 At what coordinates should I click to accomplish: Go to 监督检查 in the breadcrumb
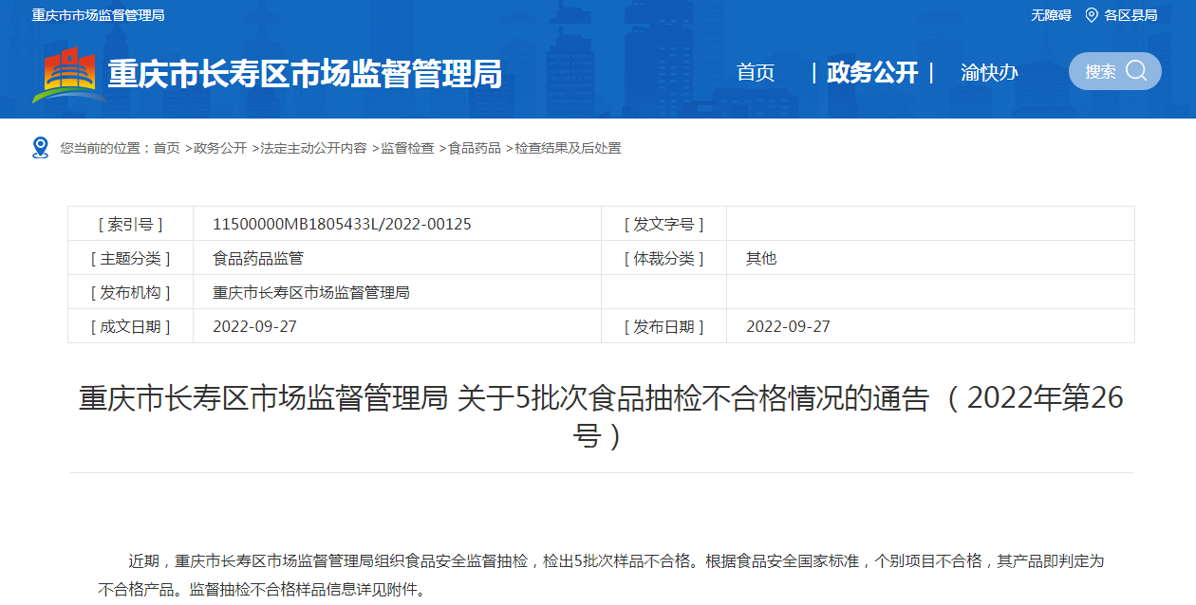(407, 148)
